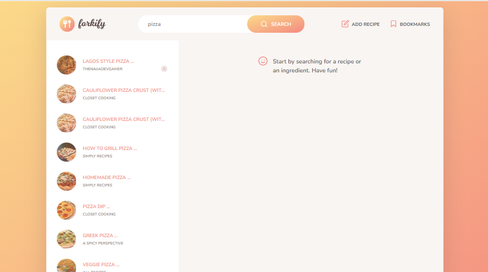Open first Cauliflower Pizza Crust recipe
488x272 pixels.
112,94
